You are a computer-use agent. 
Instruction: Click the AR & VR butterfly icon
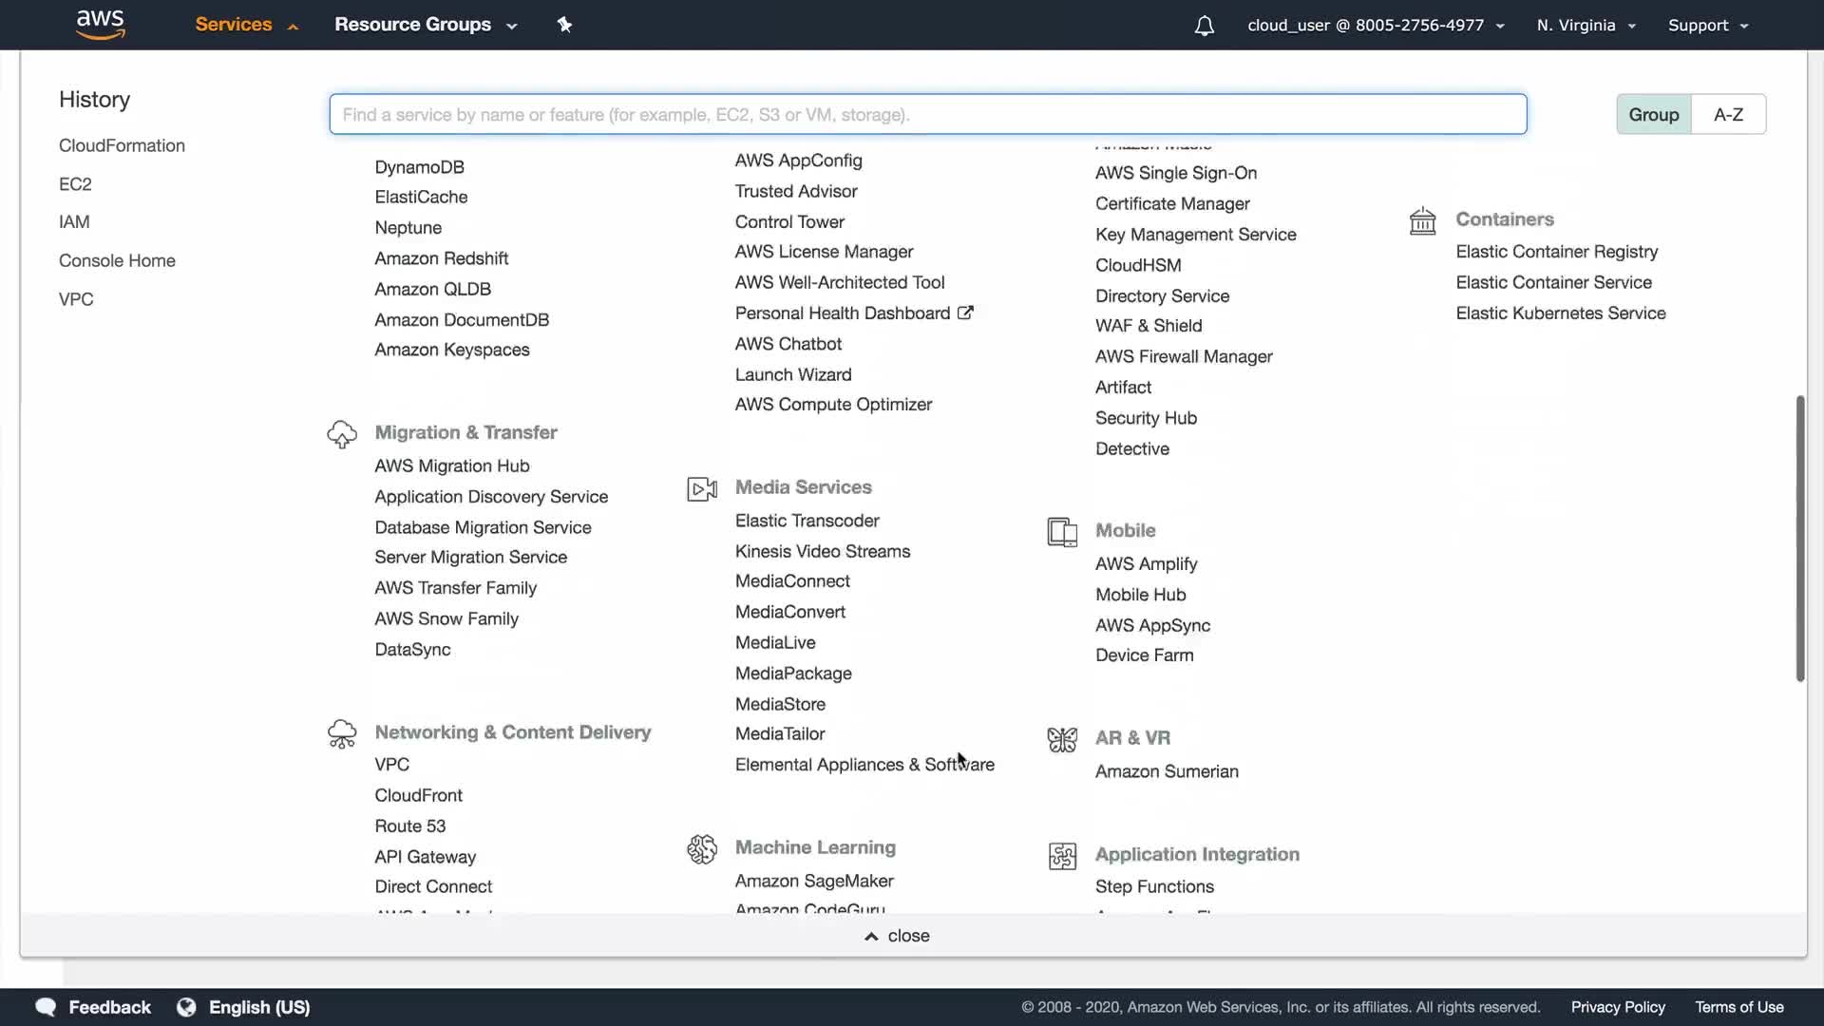click(x=1062, y=739)
